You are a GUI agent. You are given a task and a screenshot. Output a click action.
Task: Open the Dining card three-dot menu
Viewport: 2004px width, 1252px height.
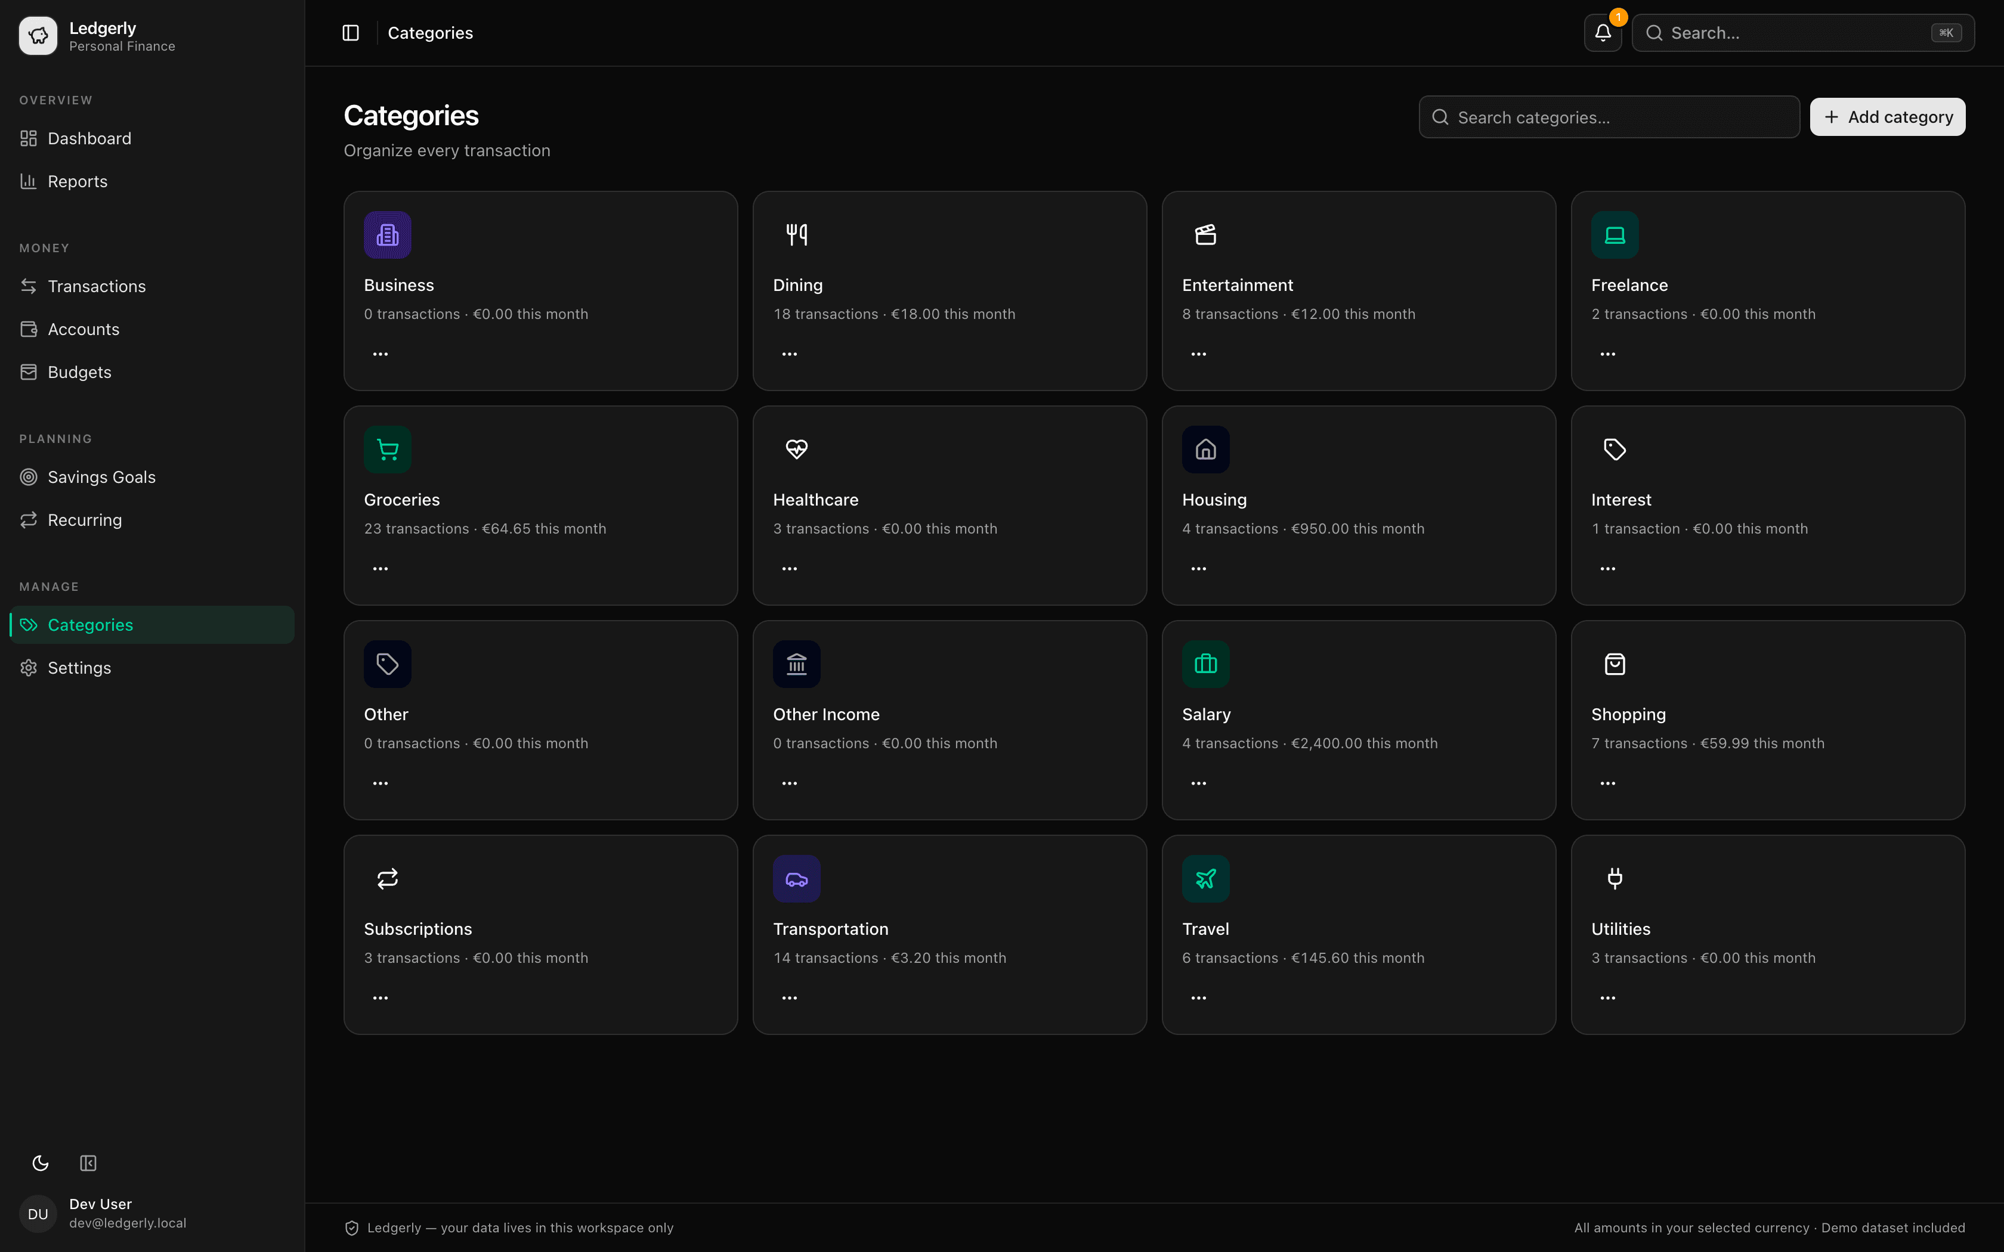[789, 354]
